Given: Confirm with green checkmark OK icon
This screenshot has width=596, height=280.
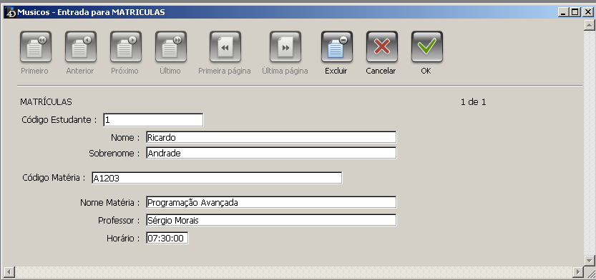Looking at the screenshot, I should coord(427,46).
